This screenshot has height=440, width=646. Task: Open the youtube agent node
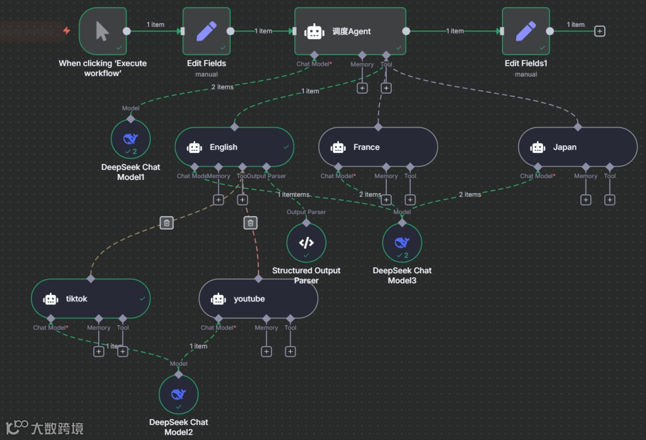[x=258, y=299]
